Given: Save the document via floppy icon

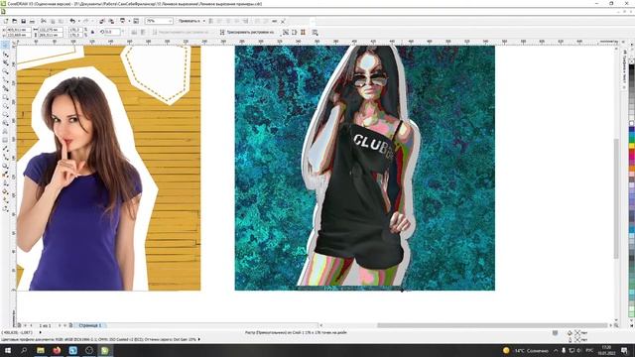Looking at the screenshot, I should pyautogui.click(x=23, y=21).
